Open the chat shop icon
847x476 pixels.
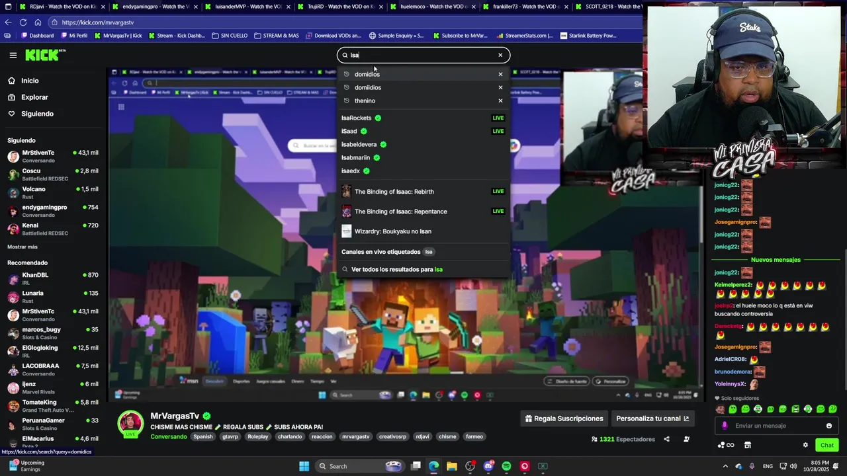pyautogui.click(x=748, y=445)
